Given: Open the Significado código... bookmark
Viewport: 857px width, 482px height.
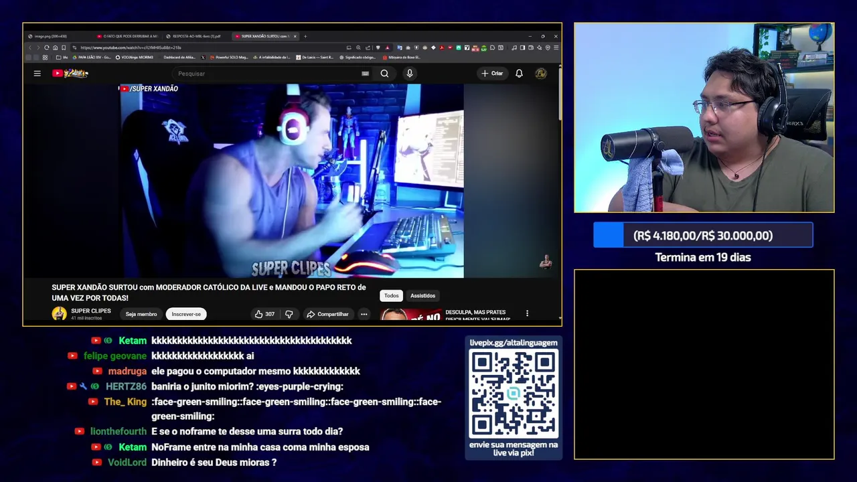Looking at the screenshot, I should pos(358,58).
